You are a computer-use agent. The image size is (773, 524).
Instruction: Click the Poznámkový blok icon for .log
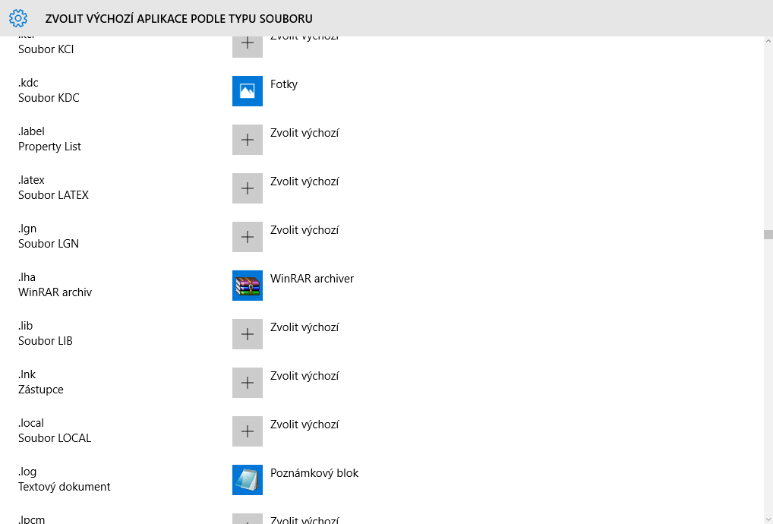pos(248,480)
